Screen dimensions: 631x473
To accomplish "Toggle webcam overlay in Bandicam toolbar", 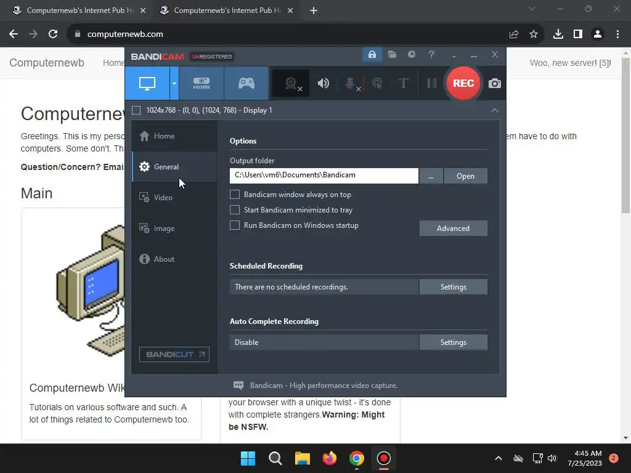I will point(291,83).
